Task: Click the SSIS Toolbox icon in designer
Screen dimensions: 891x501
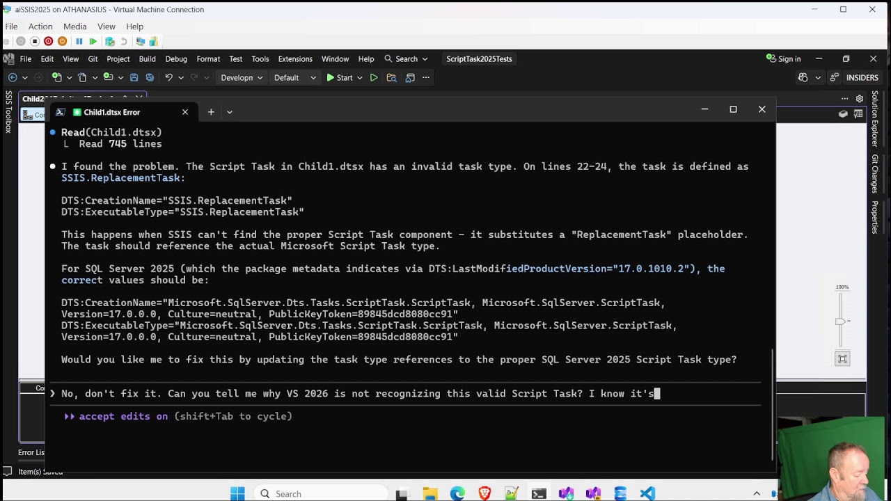Action: [843, 114]
